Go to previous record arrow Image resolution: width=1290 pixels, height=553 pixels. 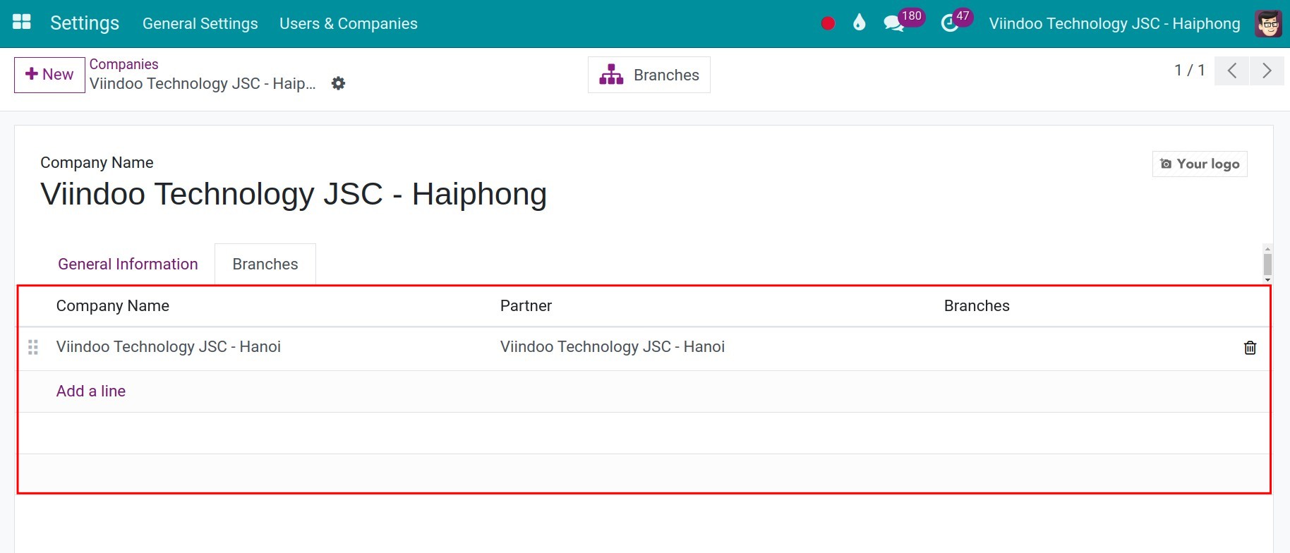pyautogui.click(x=1232, y=71)
